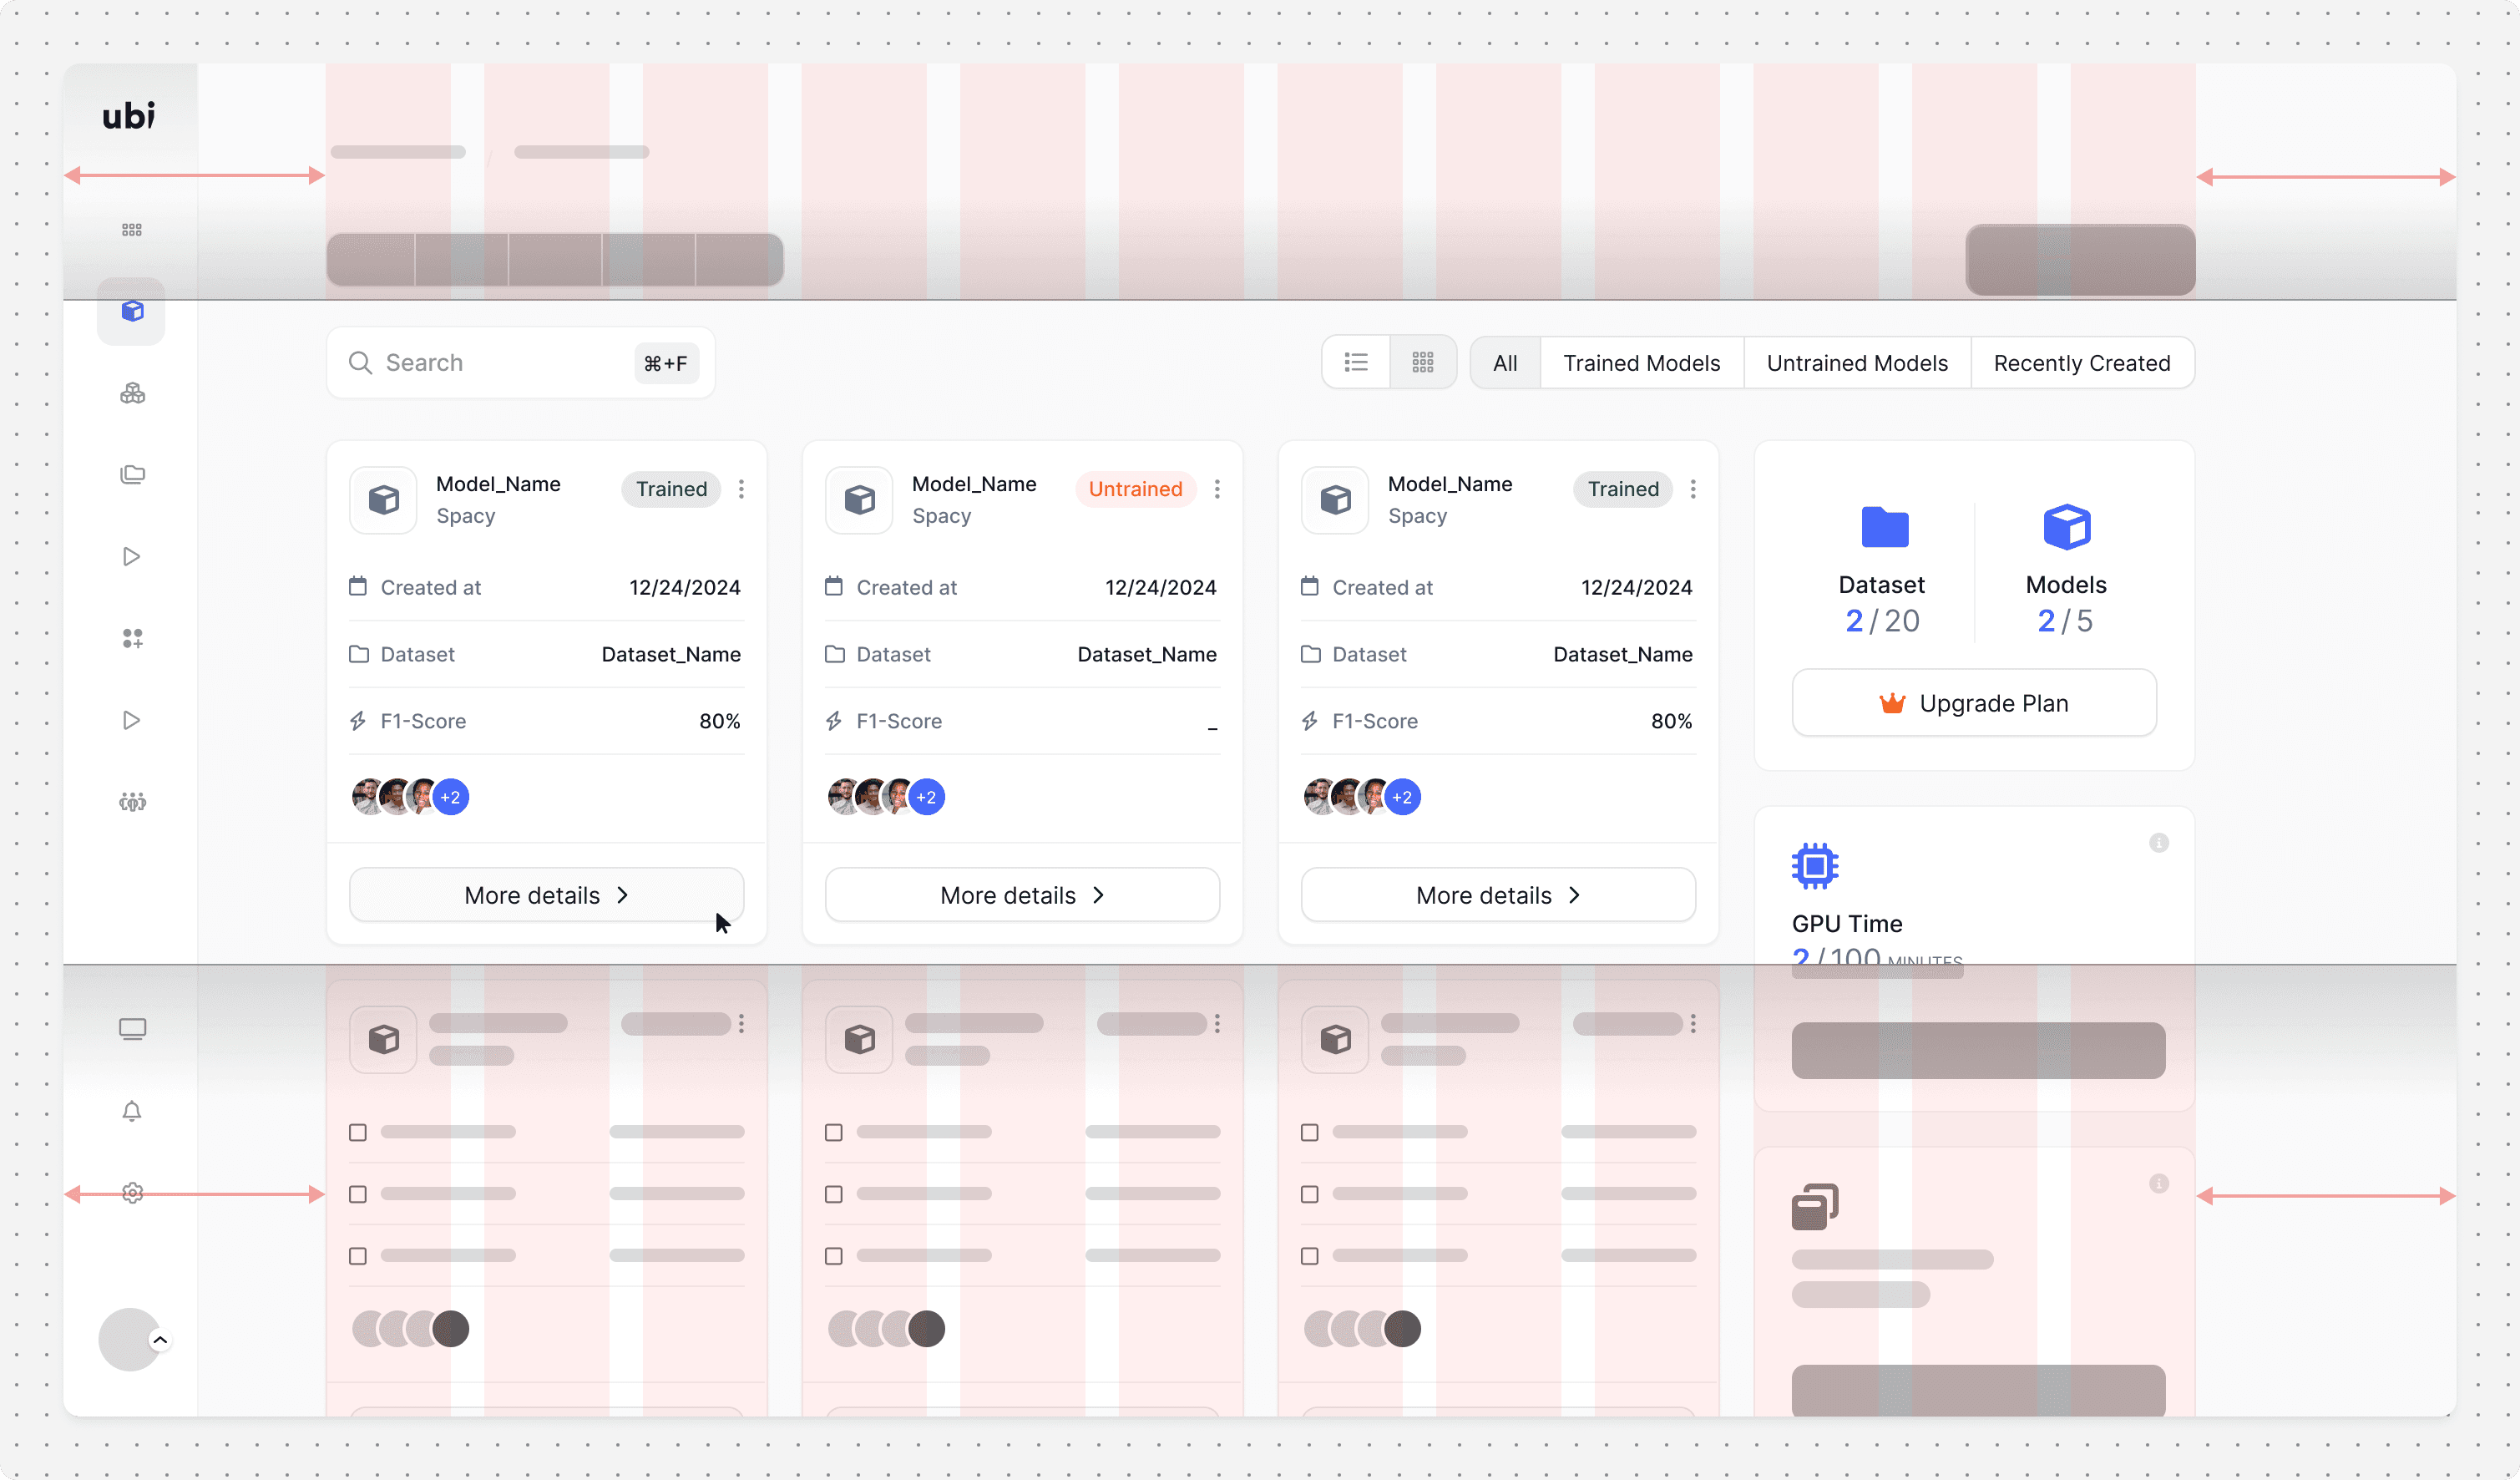Open three-dot menu on Untrained model card

(x=1216, y=489)
